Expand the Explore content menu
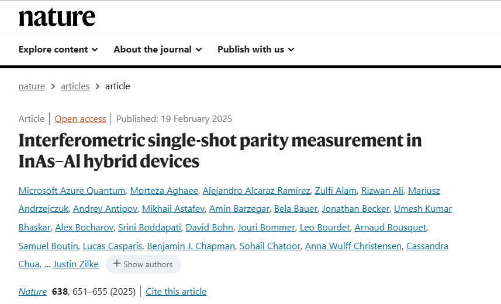The width and height of the screenshot is (501, 304). point(58,50)
